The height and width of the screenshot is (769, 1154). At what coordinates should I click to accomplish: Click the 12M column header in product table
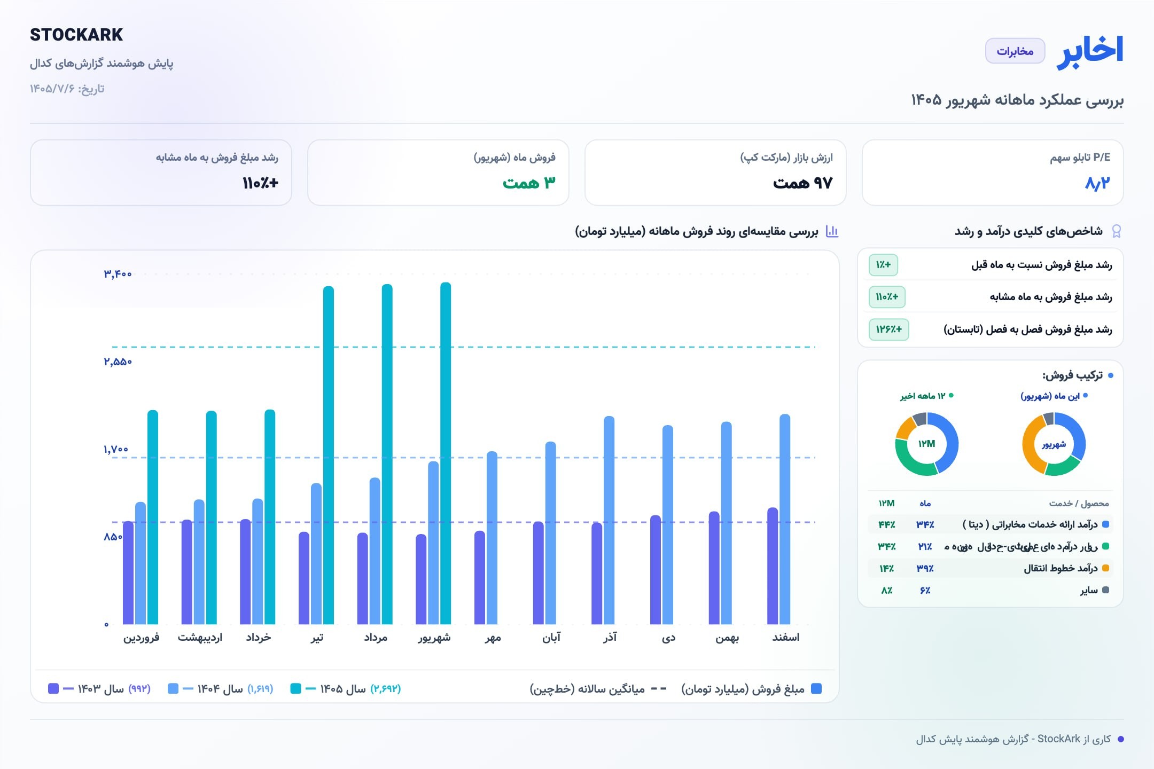[887, 504]
